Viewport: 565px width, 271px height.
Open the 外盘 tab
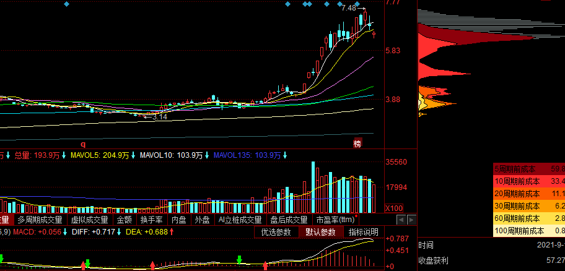pos(202,220)
